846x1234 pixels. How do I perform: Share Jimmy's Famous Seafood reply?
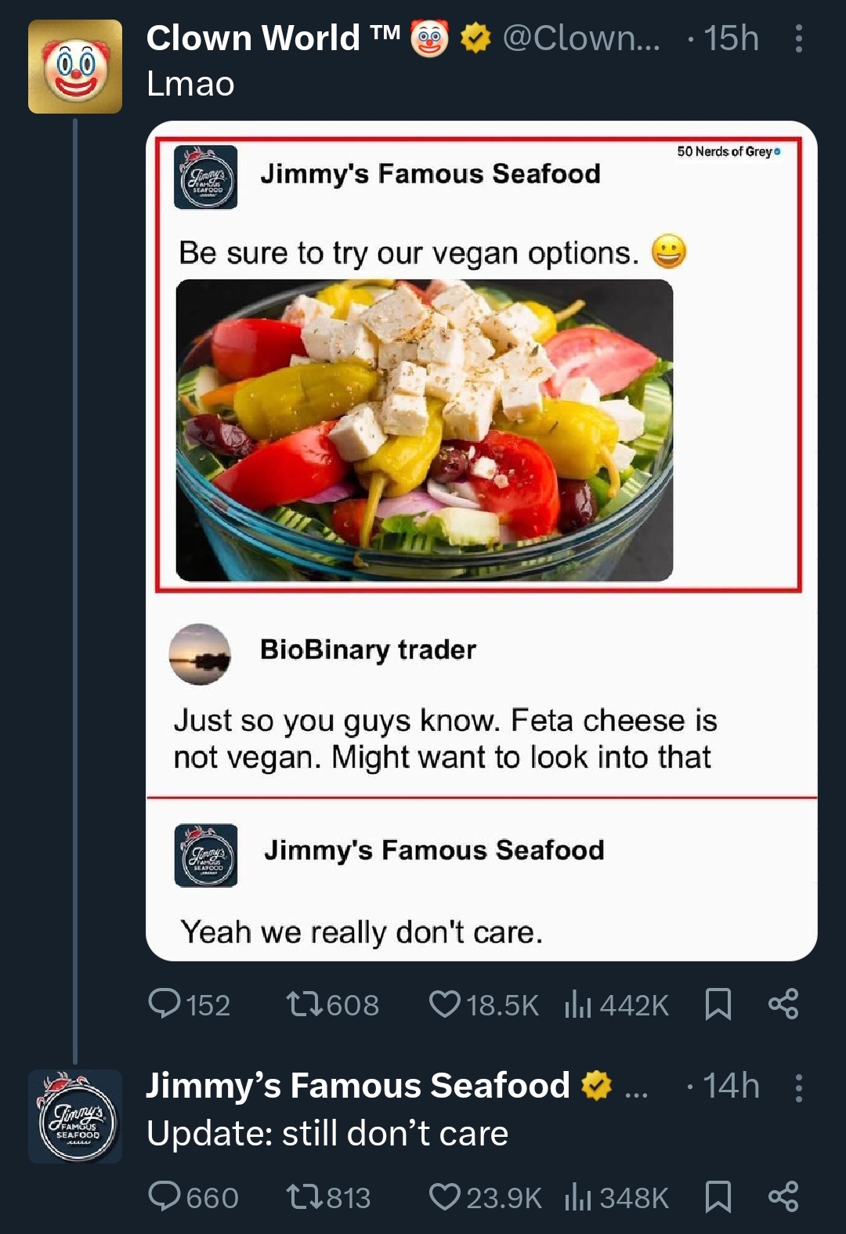point(783,1196)
